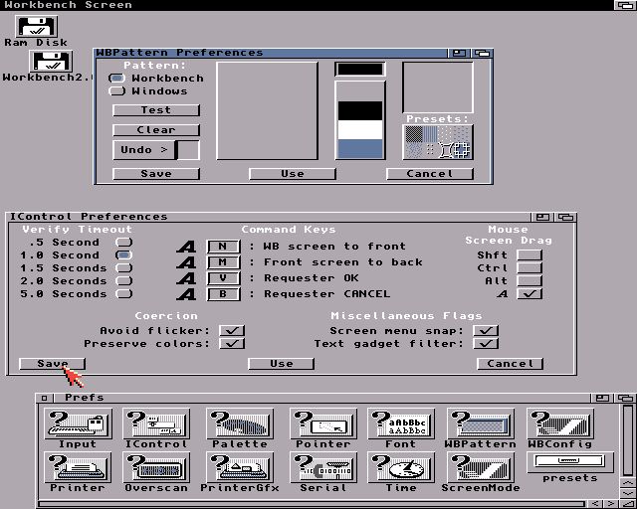Open the WBPattern icon in Prefs

(480, 424)
